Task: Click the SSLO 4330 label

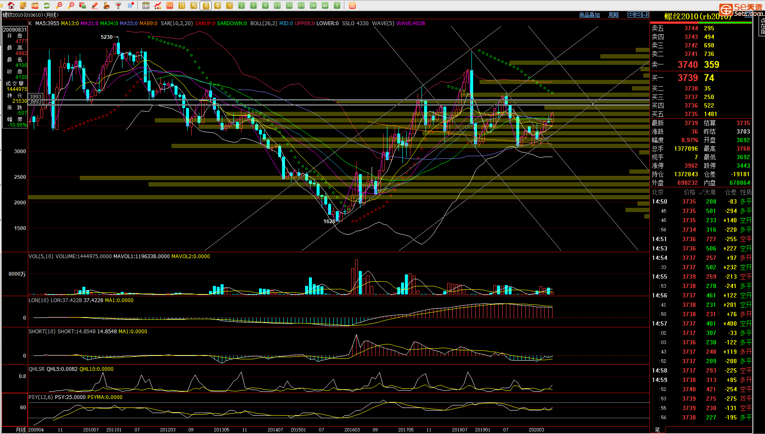Action: point(355,23)
